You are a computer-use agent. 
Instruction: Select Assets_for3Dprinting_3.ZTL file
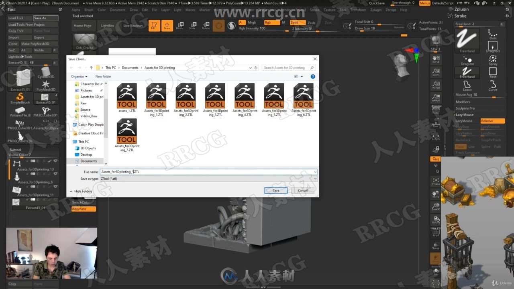tap(215, 100)
